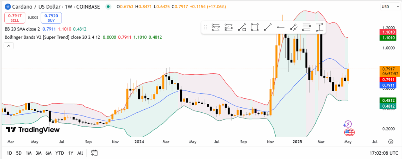Click the green 0.4812 lower band label

[387, 100]
